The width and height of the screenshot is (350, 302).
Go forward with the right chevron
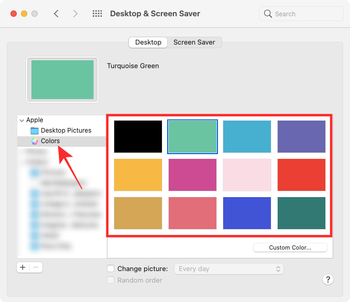pyautogui.click(x=75, y=14)
